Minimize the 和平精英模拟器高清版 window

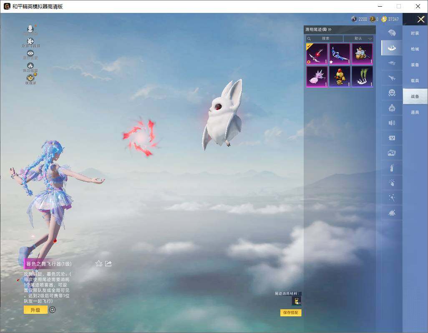click(x=380, y=6)
